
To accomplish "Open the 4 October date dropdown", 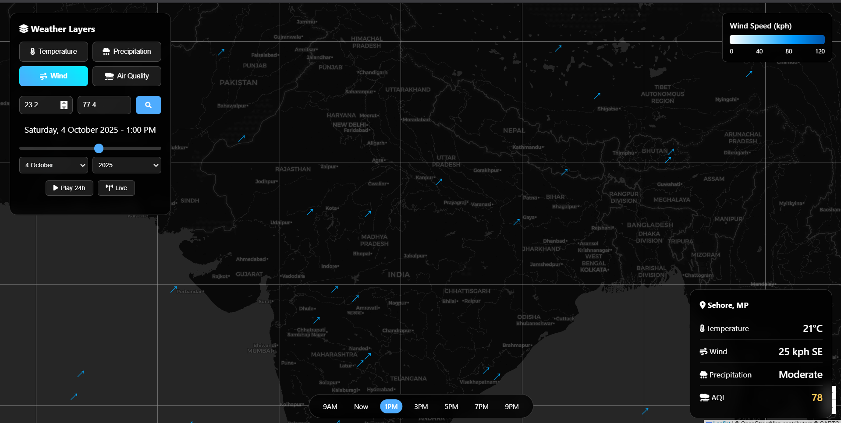I will tap(53, 165).
